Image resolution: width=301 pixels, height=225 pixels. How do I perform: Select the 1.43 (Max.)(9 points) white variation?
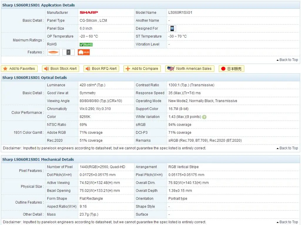[x=185, y=117]
